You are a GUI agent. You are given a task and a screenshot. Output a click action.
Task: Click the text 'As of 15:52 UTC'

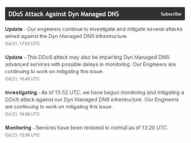coord(61,93)
